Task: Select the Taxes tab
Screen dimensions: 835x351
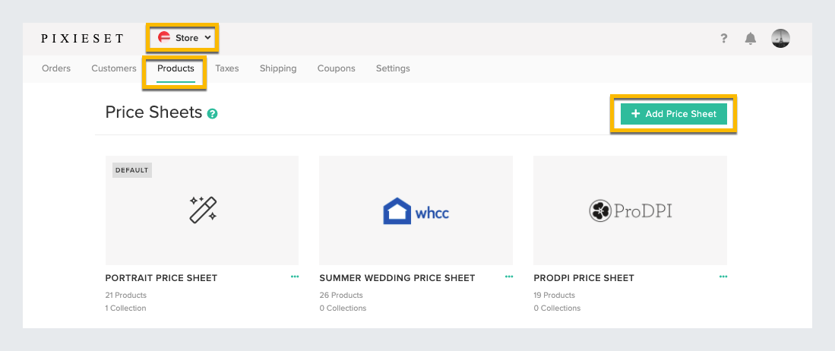Action: 227,68
